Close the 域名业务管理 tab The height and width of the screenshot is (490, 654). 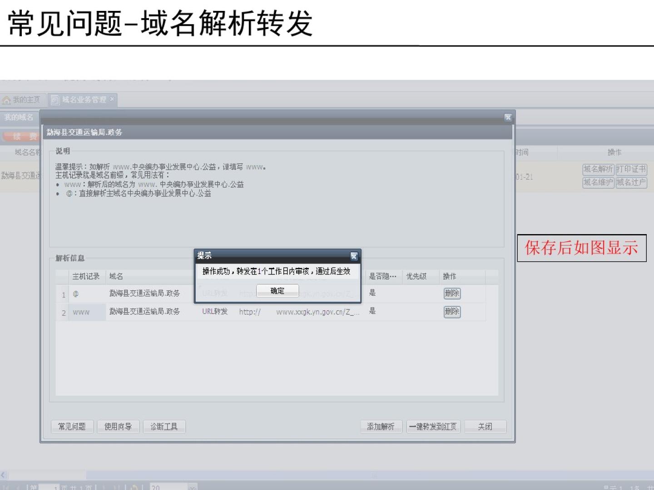112,99
